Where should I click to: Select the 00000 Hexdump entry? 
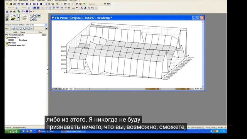[x=18, y=40]
